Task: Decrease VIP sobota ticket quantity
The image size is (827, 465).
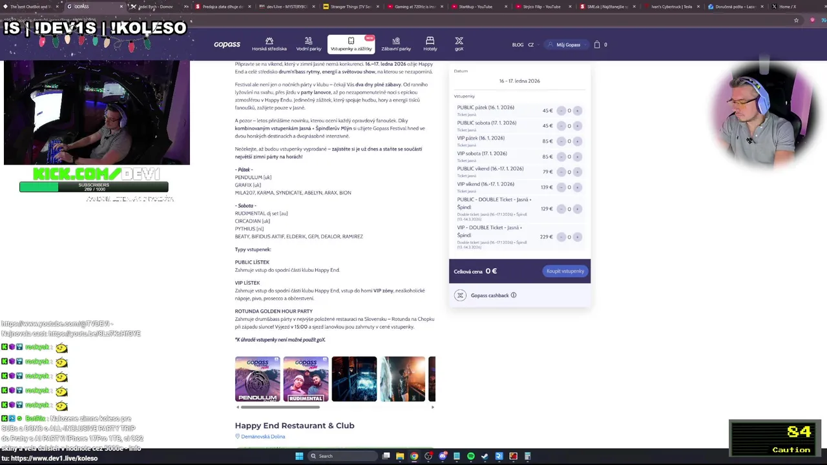Action: [561, 156]
